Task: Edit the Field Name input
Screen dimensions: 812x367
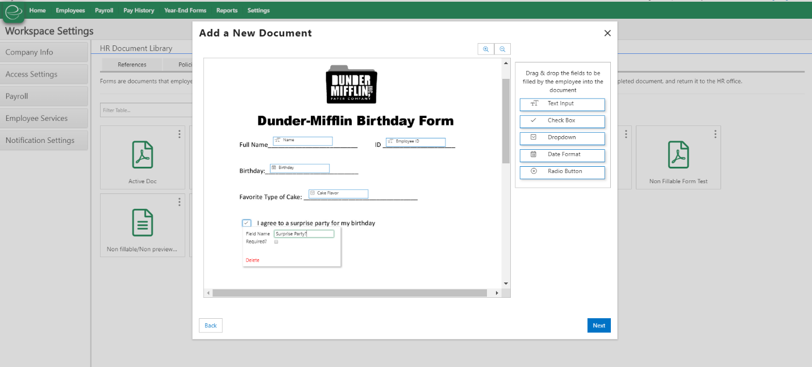Action: (x=304, y=234)
